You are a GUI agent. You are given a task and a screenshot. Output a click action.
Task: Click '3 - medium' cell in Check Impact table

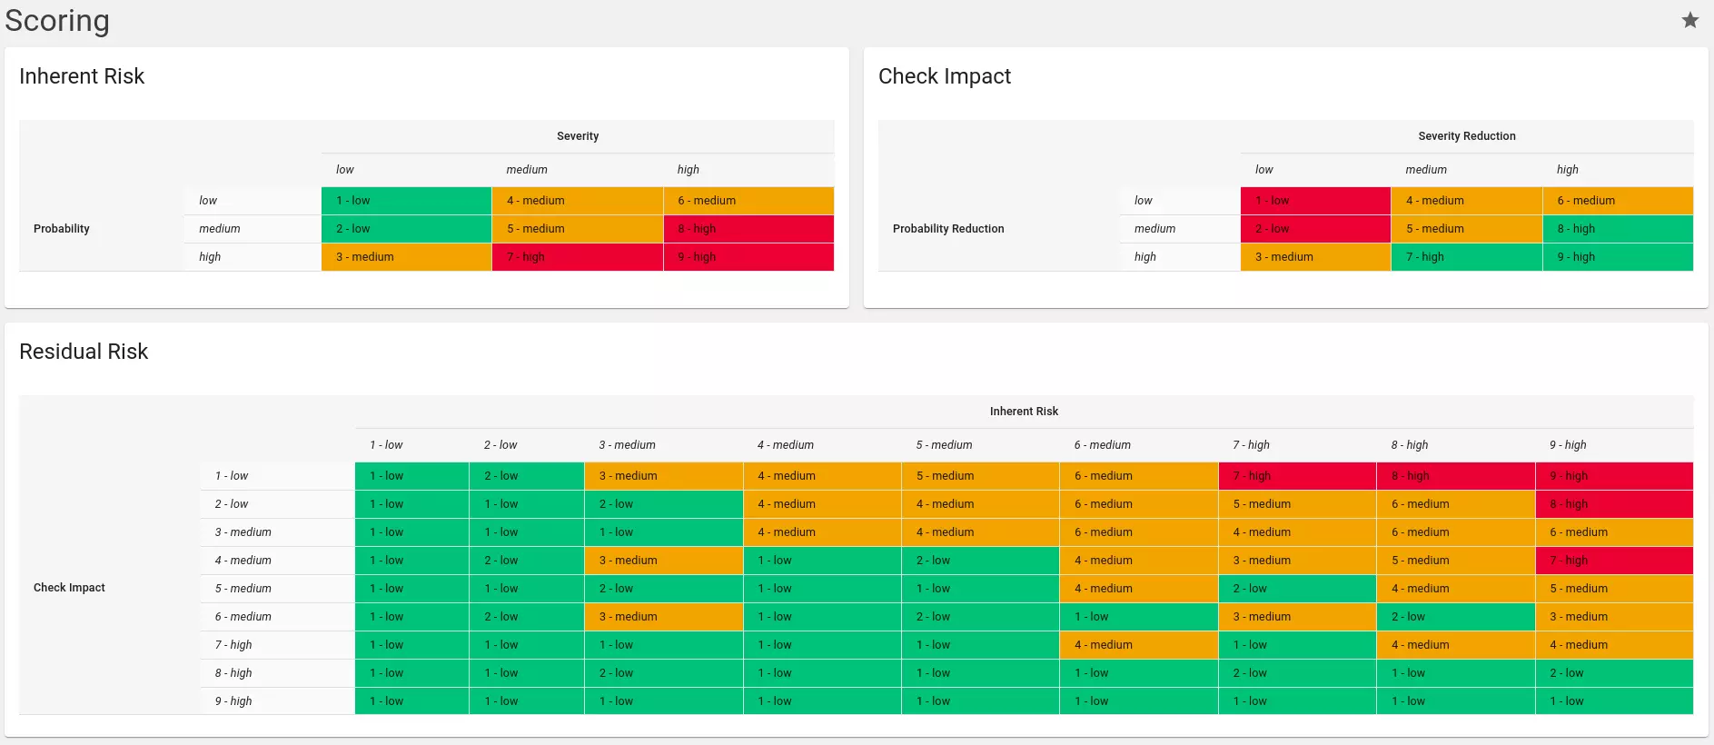point(1315,257)
